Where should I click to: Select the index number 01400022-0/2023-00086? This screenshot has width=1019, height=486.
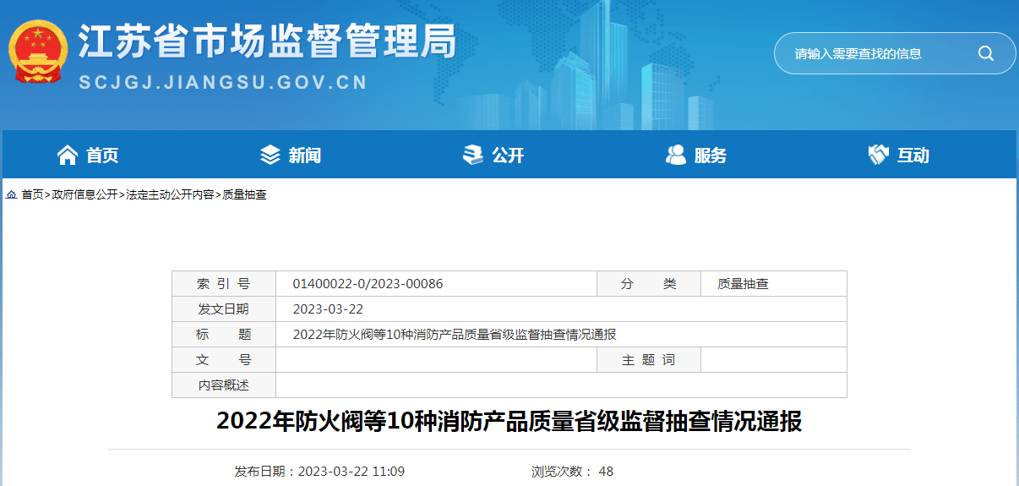(x=368, y=284)
